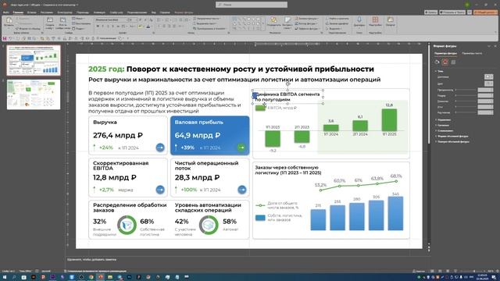Open the Select (Выделить) dropdown
The height and width of the screenshot is (281, 500).
pyautogui.click(x=334, y=28)
